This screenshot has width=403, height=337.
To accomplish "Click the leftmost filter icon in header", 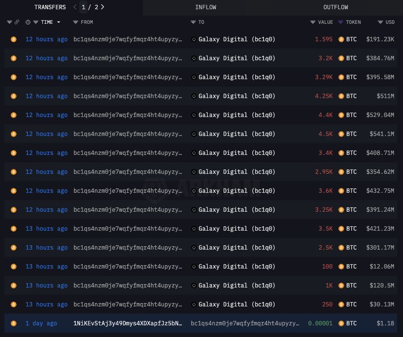I will tap(9, 22).
